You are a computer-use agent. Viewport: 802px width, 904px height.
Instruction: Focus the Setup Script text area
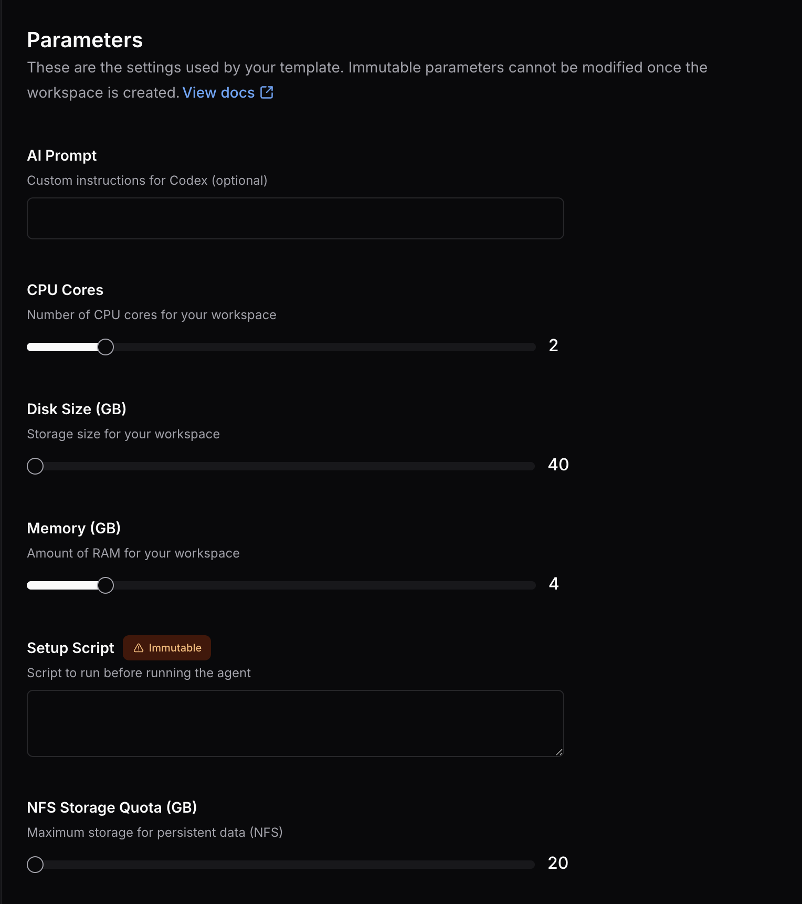pos(295,723)
